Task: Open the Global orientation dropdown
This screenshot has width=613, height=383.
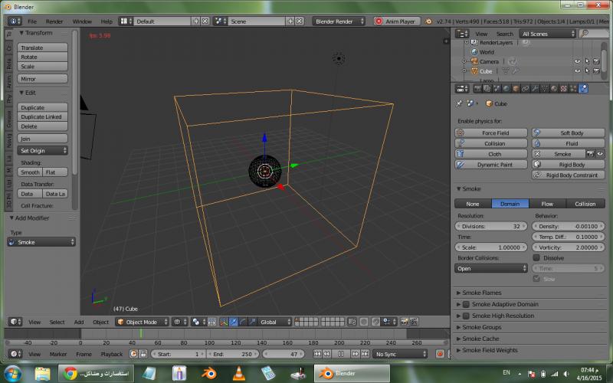Action: click(x=275, y=322)
